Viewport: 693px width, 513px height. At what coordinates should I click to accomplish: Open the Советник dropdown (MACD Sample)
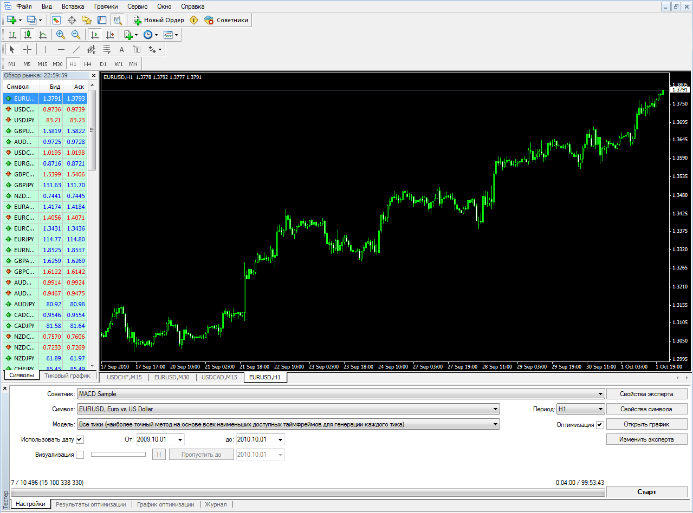(x=341, y=394)
